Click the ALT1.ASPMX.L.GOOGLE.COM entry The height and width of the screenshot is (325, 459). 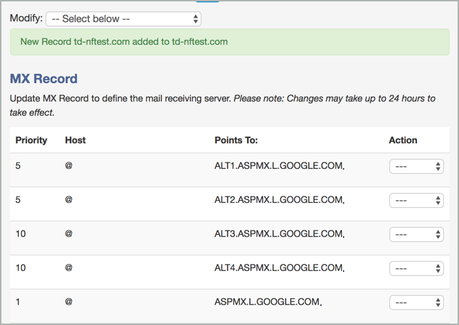(279, 166)
